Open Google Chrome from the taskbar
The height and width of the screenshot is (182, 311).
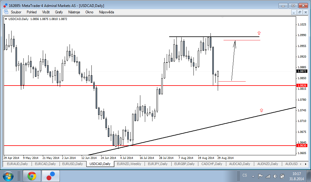[x=32, y=176]
